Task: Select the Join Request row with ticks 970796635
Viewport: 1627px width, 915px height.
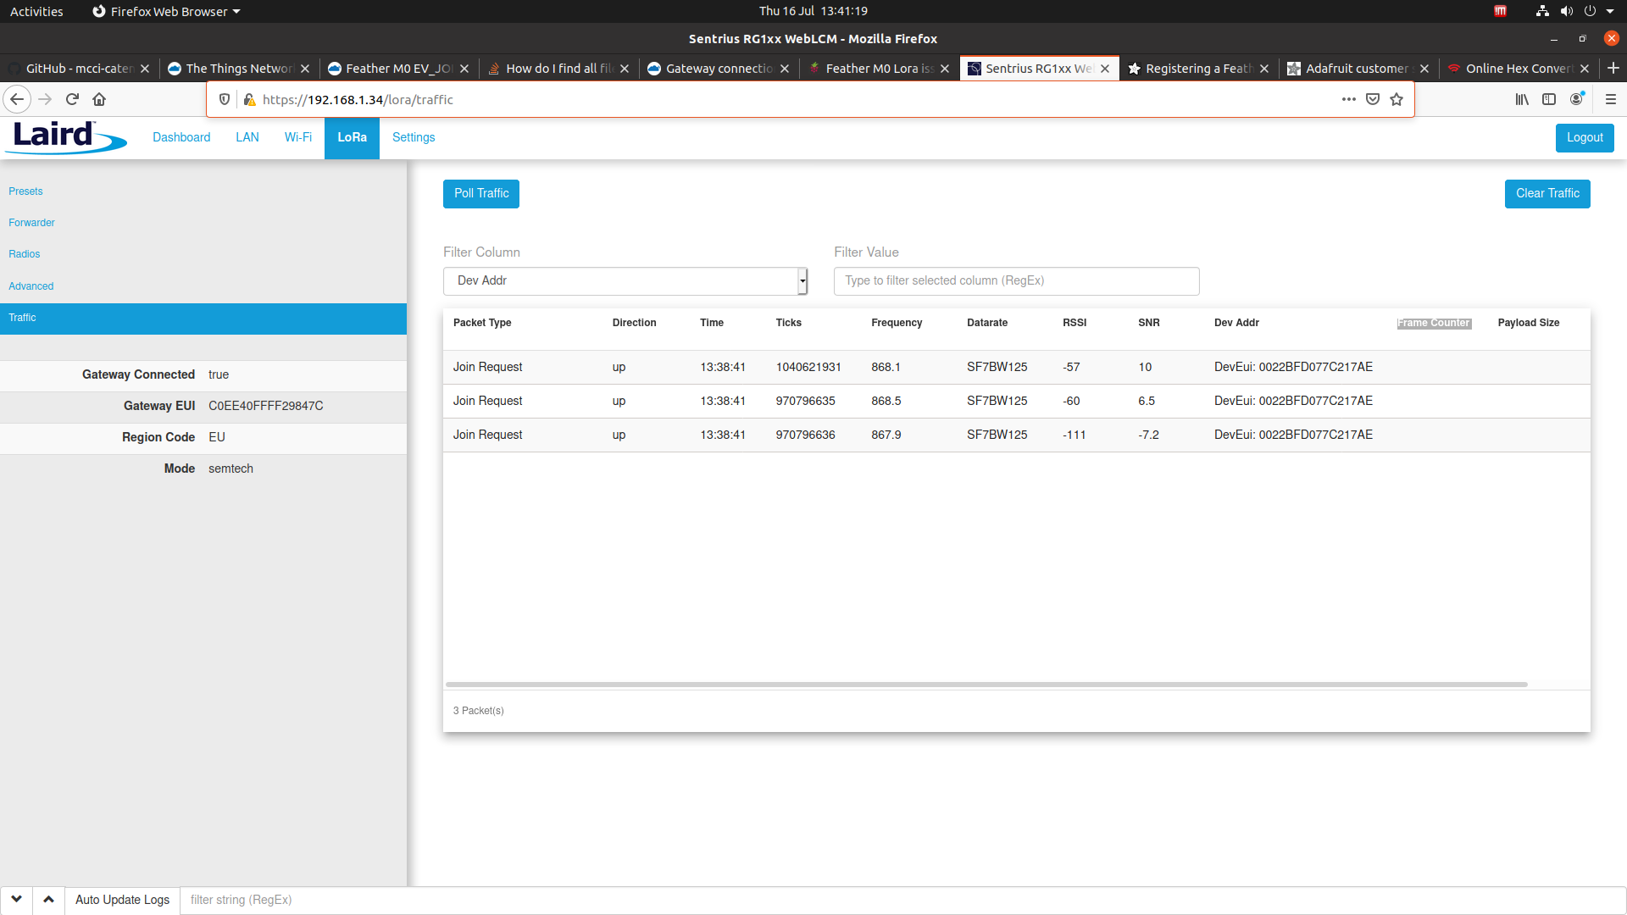Action: 1016,401
